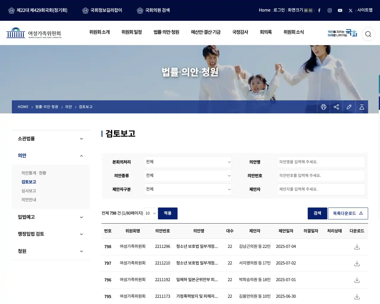Click the share icon in breadcrumb bar
Image resolution: width=380 pixels, height=304 pixels.
point(336,107)
